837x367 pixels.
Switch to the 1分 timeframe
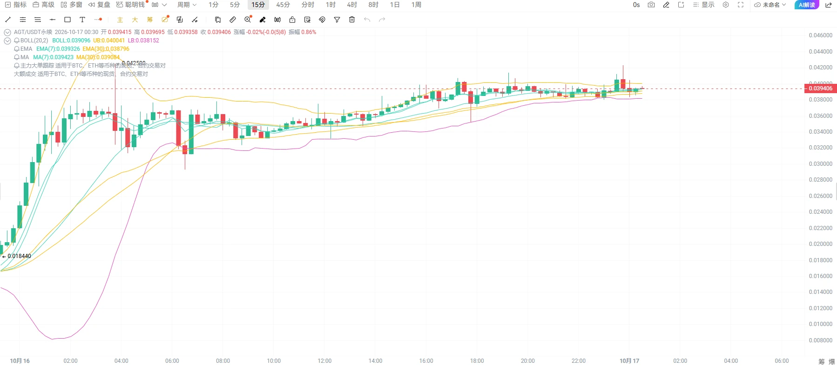[213, 5]
